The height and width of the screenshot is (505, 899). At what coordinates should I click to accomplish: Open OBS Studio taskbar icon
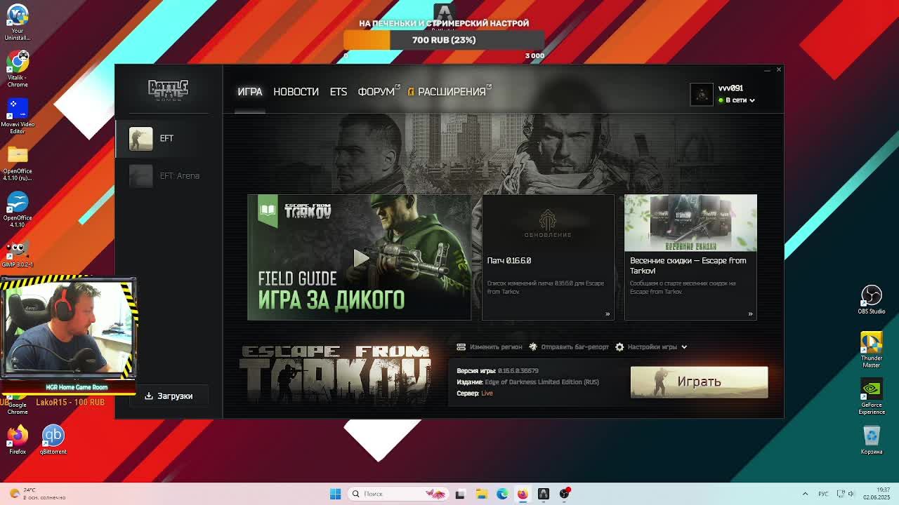[565, 494]
